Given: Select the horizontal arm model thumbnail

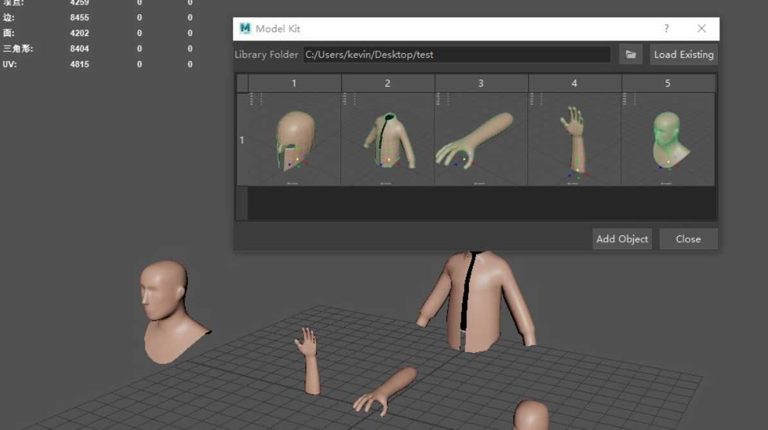Looking at the screenshot, I should point(481,139).
